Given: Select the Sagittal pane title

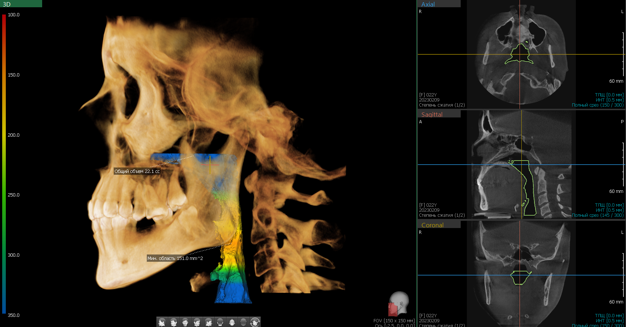Looking at the screenshot, I should tap(432, 115).
